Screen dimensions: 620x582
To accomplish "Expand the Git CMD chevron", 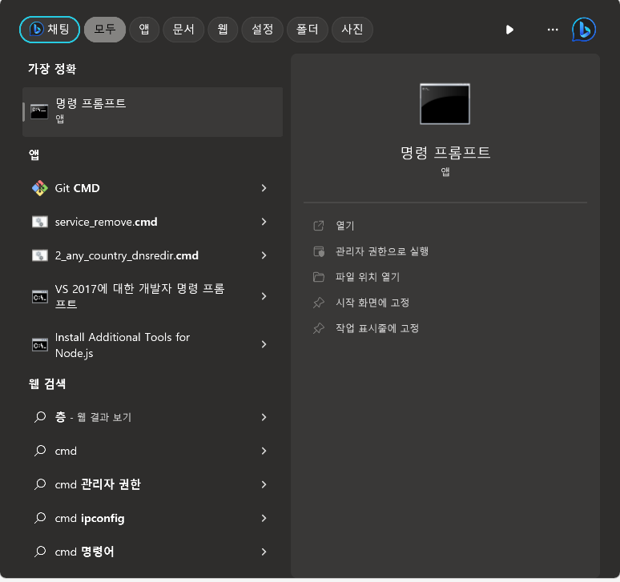I will pyautogui.click(x=264, y=188).
